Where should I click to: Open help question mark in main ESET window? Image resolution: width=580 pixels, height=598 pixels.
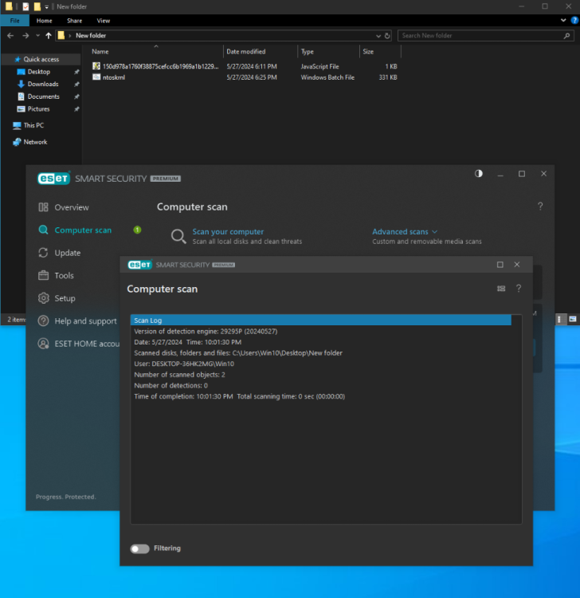point(540,207)
